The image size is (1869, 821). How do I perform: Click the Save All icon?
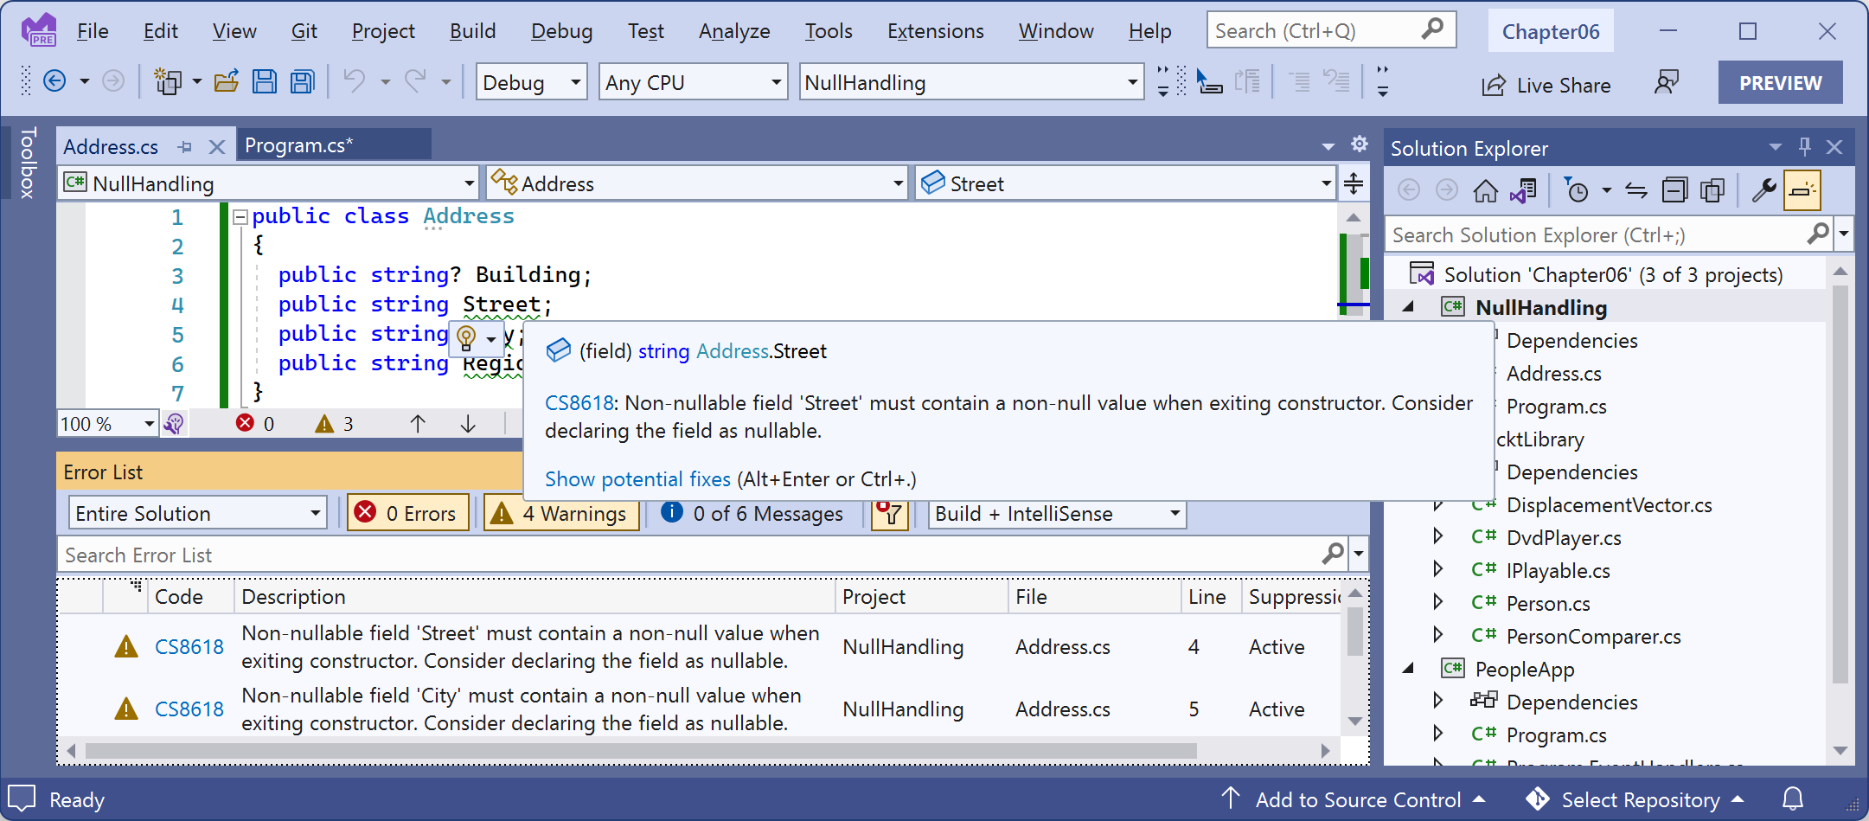pyautogui.click(x=302, y=81)
